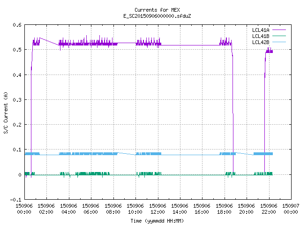Screen dimensions: 300x225
Task: Click the 150906 20:00 x-axis tick label
Action: (246, 209)
